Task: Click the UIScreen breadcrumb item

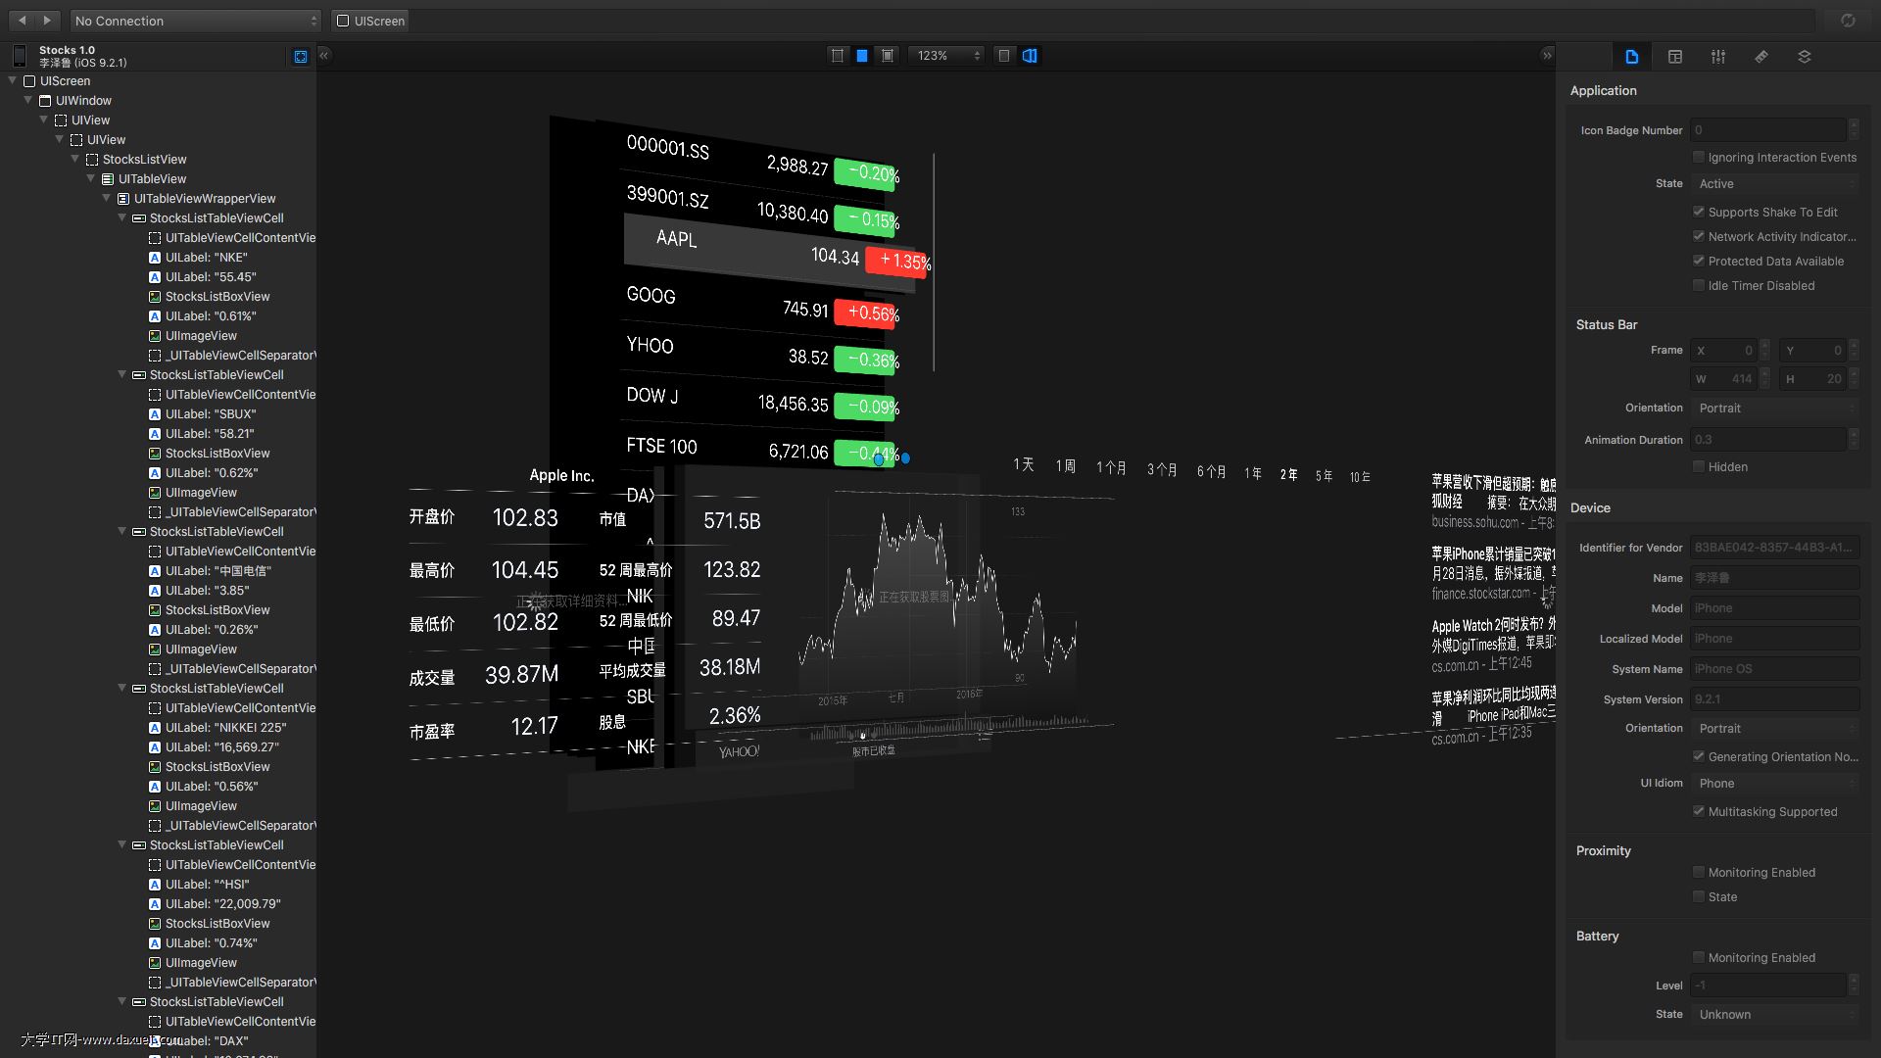Action: tap(370, 21)
